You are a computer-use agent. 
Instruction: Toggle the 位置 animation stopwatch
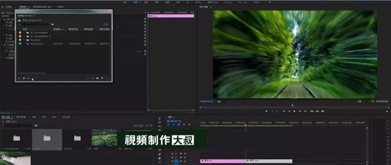tap(7, 22)
